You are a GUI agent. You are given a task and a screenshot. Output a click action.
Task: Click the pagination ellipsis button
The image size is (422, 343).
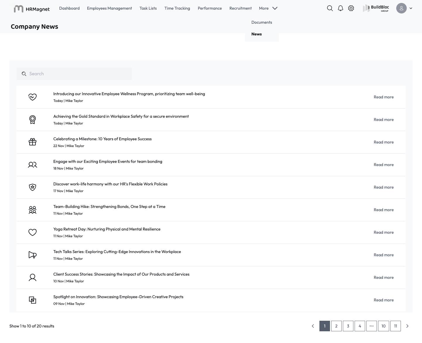coord(372,326)
